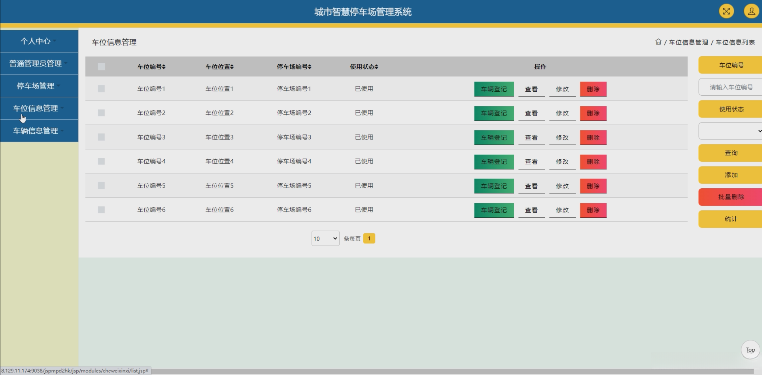Sort by 使用状态 column sort icon
The image size is (762, 375).
pos(376,67)
